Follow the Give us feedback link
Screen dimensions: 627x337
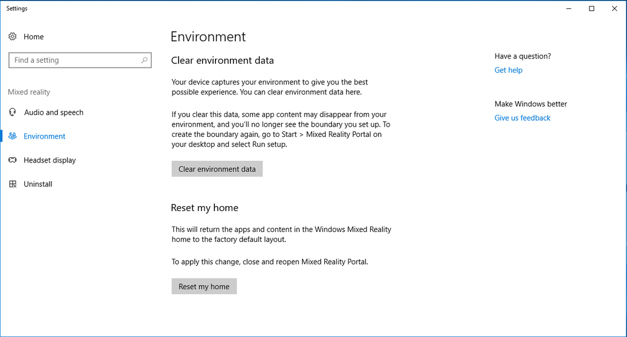522,118
